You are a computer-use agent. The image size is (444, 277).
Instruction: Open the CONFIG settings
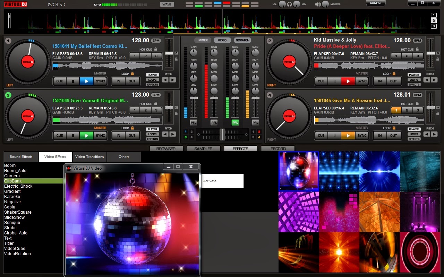pyautogui.click(x=375, y=3)
